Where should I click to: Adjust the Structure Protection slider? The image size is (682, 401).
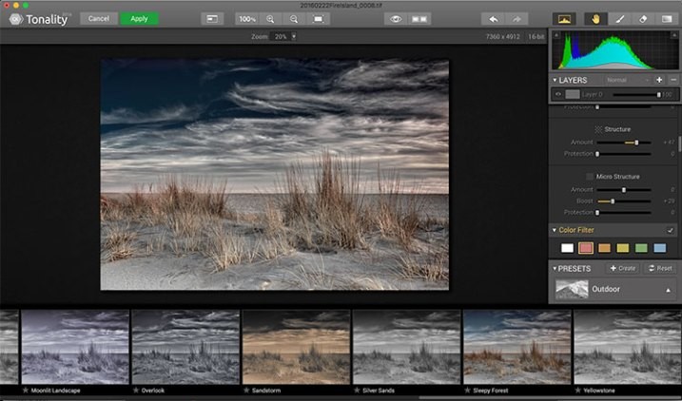(624, 154)
